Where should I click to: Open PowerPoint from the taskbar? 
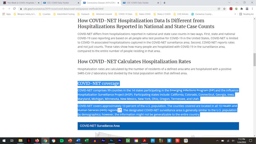[70, 141]
